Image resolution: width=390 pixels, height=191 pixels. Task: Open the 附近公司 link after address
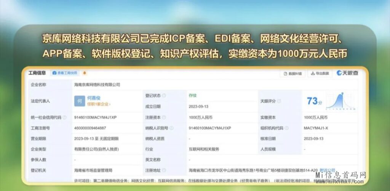(x=327, y=171)
